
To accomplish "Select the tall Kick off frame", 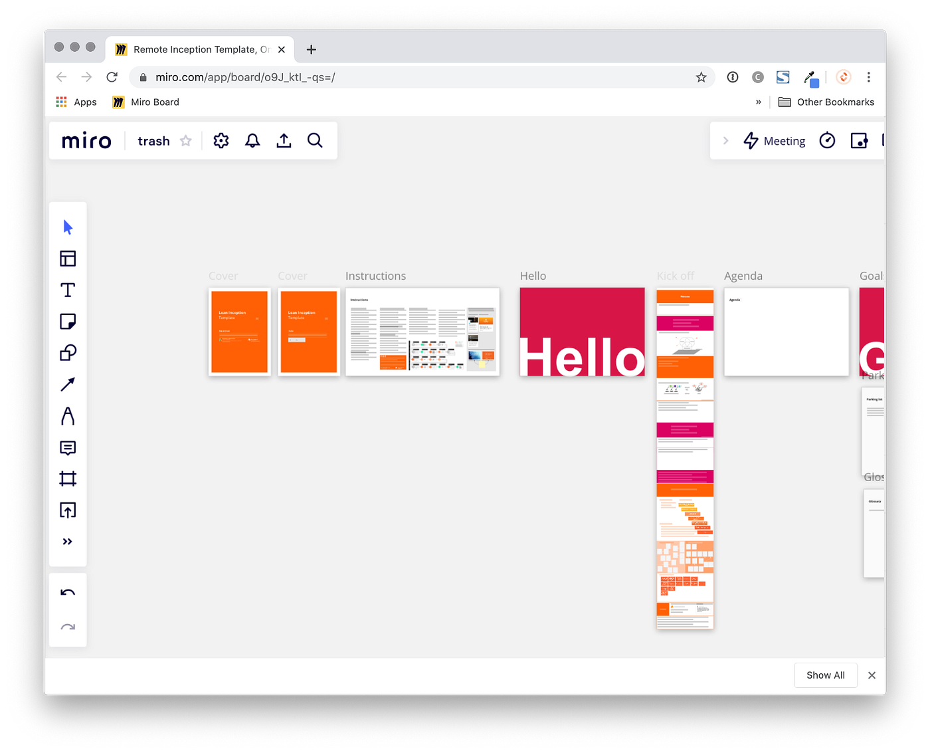I will [x=685, y=459].
